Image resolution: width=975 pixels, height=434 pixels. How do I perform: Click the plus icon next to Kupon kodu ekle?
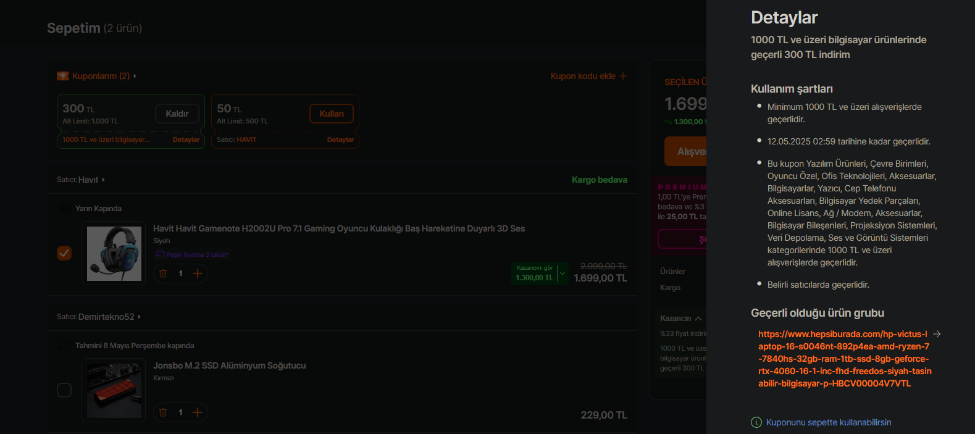click(623, 76)
